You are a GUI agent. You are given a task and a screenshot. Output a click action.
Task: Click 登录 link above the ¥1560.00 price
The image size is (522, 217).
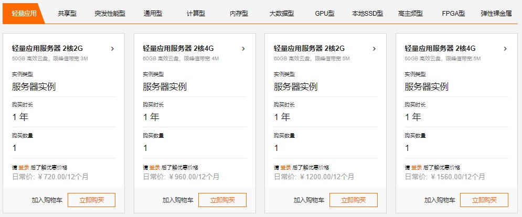pos(417,167)
